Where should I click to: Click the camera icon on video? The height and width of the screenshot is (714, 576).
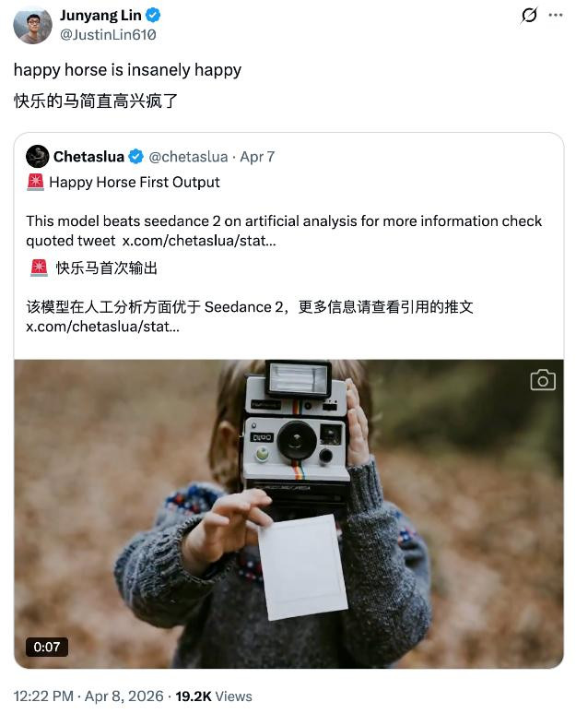(x=543, y=380)
